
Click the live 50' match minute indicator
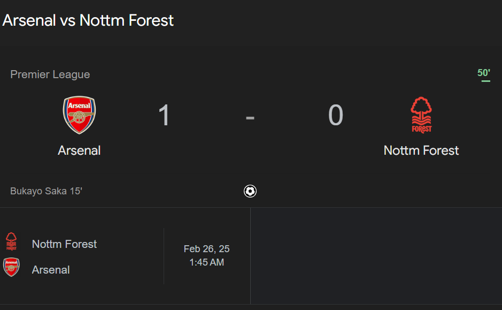pyautogui.click(x=483, y=73)
